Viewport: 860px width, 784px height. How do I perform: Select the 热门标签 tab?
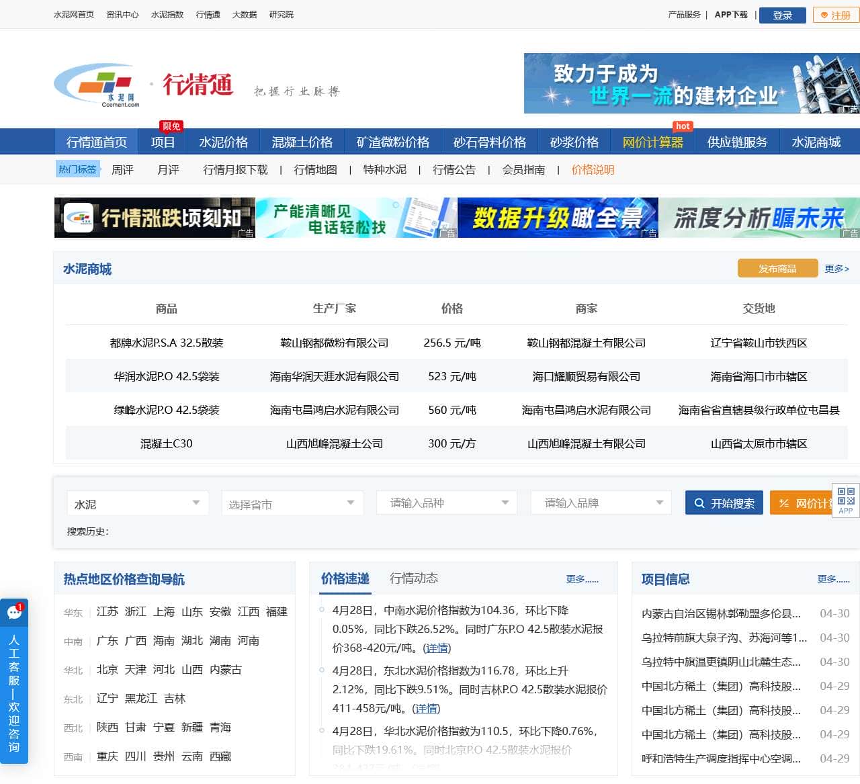77,169
